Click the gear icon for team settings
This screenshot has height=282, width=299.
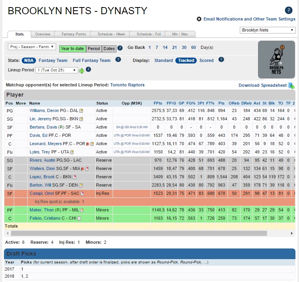(x=199, y=19)
